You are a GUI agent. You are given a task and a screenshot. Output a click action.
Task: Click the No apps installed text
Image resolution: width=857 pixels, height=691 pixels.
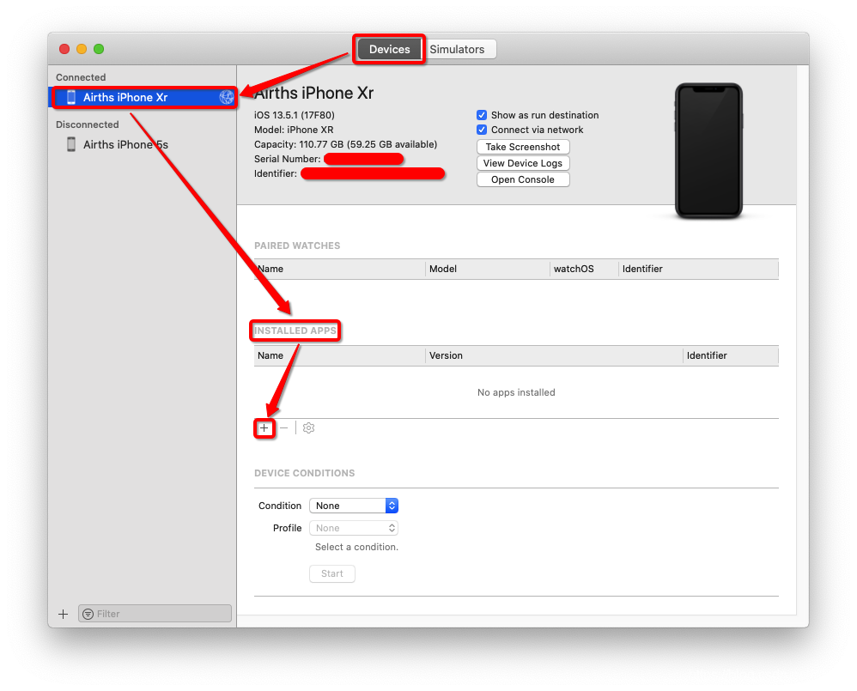coord(516,392)
